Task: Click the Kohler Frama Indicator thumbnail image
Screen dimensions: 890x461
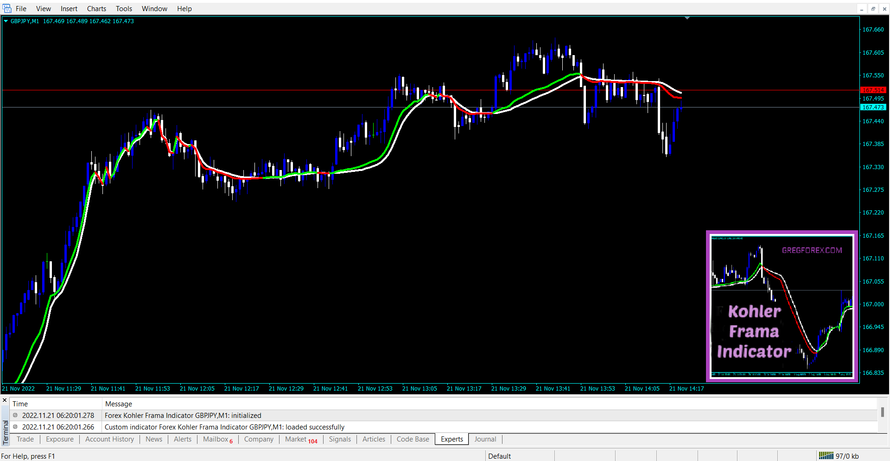Action: pos(782,306)
